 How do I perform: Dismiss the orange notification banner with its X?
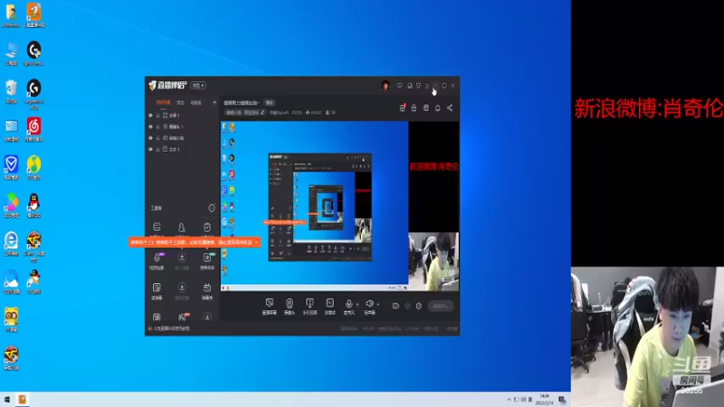coord(256,242)
